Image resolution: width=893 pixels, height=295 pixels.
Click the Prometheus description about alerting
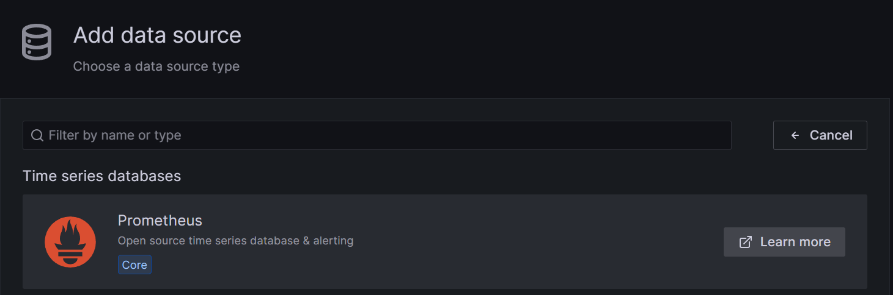pyautogui.click(x=235, y=241)
